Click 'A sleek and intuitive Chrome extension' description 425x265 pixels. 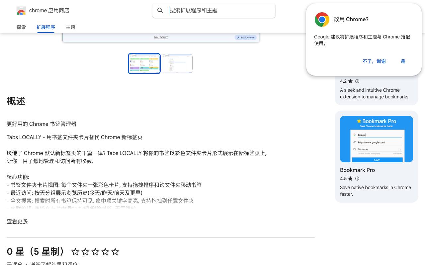(375, 93)
